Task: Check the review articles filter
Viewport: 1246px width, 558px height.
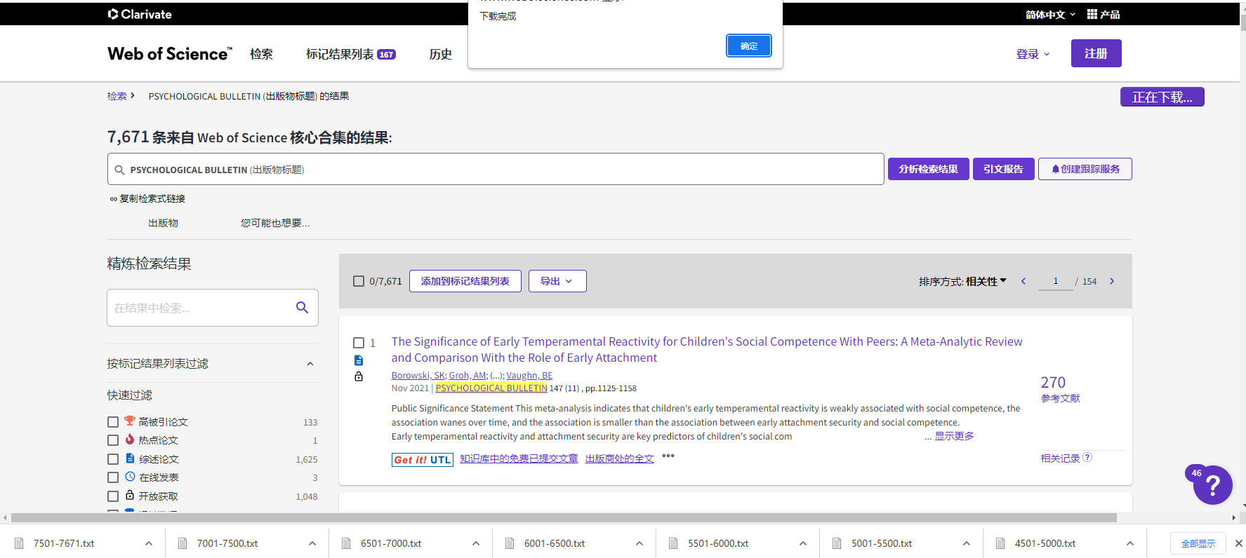Action: [113, 459]
